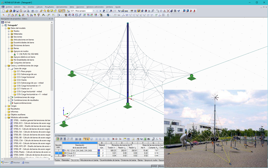268x168 pixels.
Task: Toggle the navigator panel display button
Action: pyautogui.click(x=60, y=11)
